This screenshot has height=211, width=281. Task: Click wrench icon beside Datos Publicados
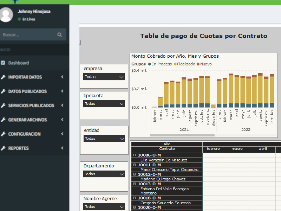pos(3,91)
